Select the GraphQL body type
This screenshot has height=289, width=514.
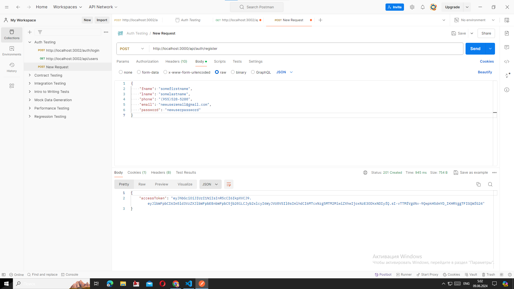coord(253,72)
